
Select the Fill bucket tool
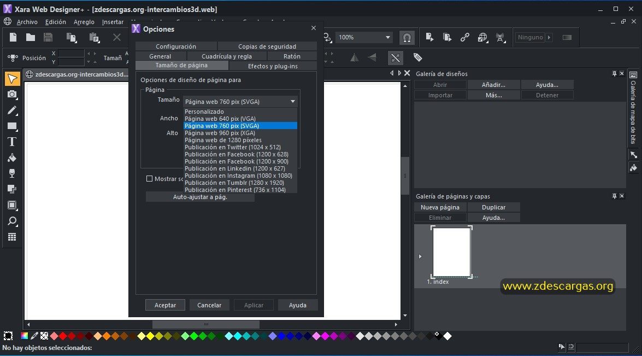pos(12,157)
